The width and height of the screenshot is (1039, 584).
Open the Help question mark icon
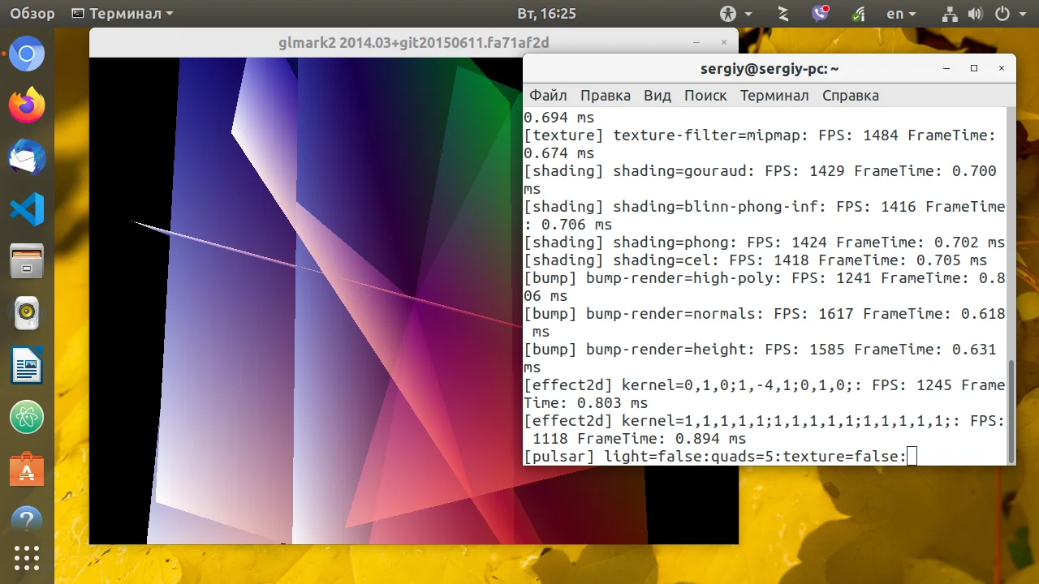27,521
